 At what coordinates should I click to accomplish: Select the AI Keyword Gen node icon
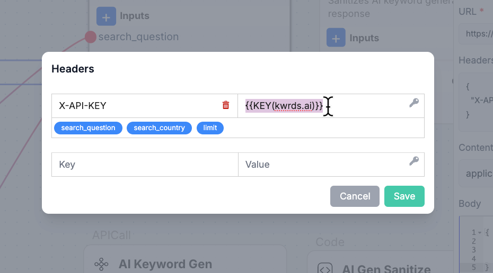[x=101, y=264]
